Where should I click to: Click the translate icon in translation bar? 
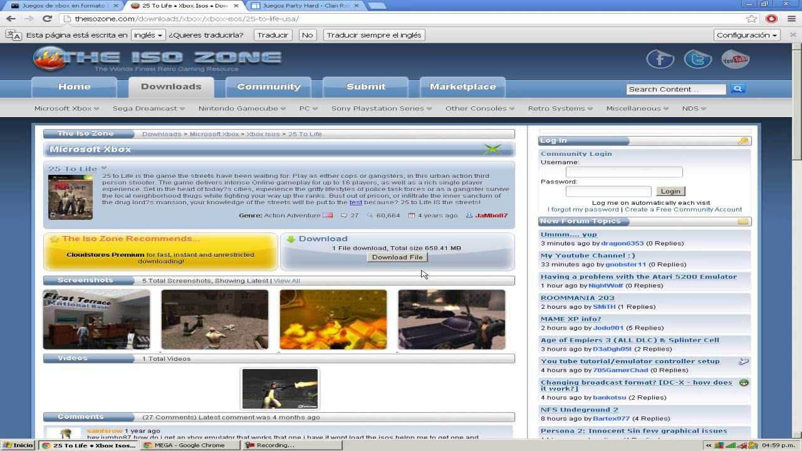coord(13,35)
